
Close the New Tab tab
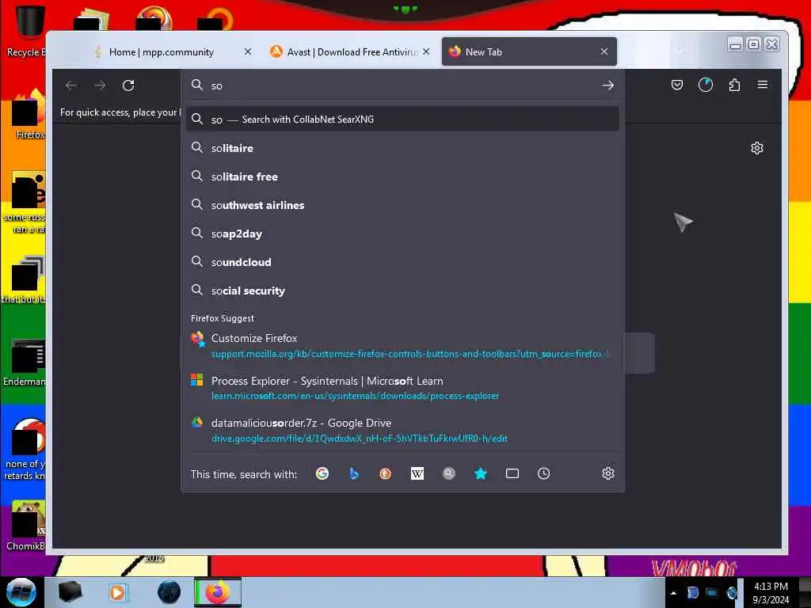pyautogui.click(x=604, y=51)
